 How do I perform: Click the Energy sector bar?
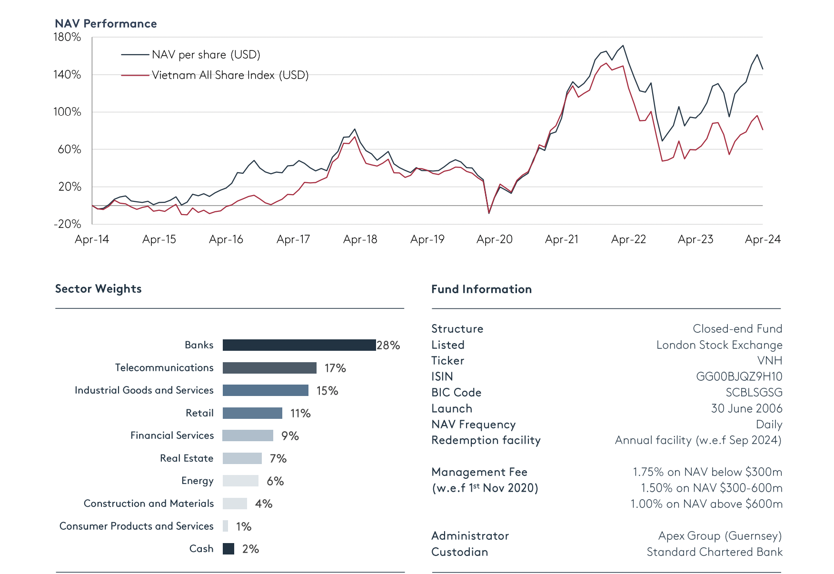click(x=240, y=481)
